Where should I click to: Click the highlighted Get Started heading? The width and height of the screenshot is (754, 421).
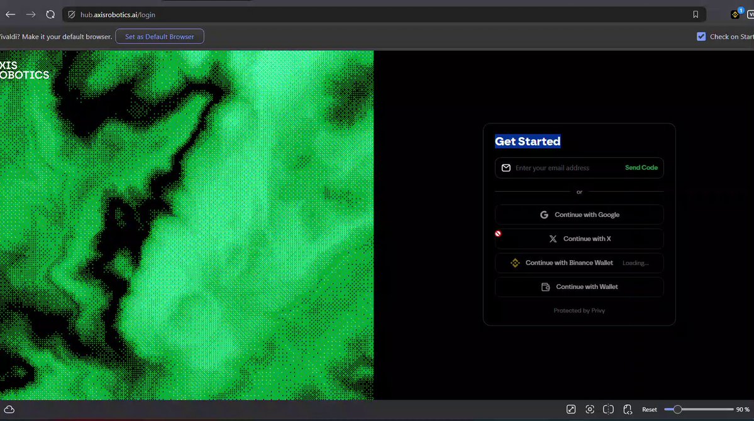(528, 141)
